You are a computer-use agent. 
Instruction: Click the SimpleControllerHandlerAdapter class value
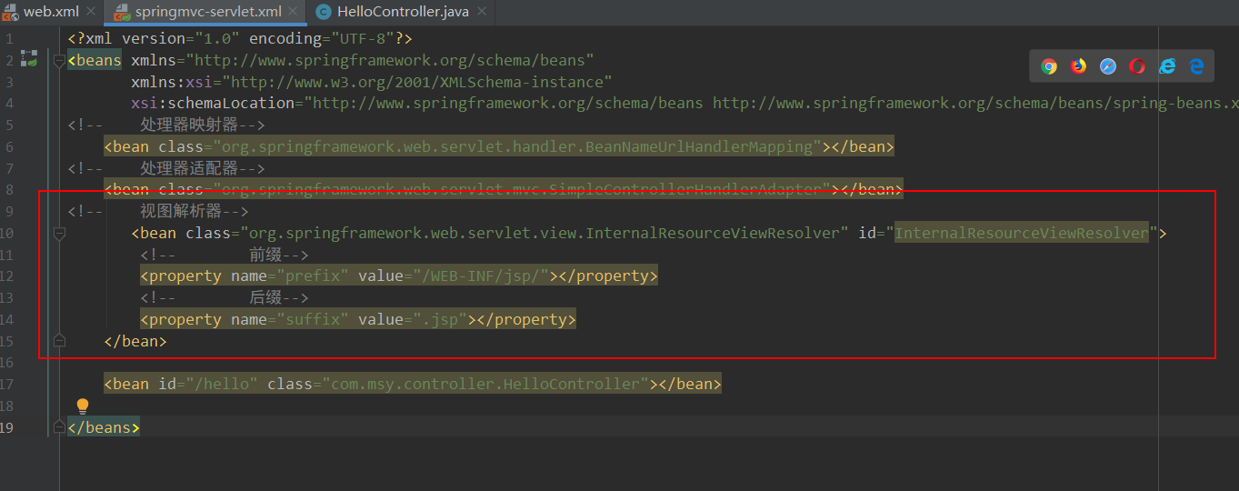coord(522,189)
